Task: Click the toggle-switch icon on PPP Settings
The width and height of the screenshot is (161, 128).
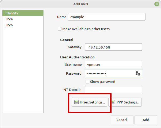Action: click(x=113, y=102)
